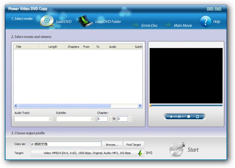Click the Chapter start number field

(102, 119)
